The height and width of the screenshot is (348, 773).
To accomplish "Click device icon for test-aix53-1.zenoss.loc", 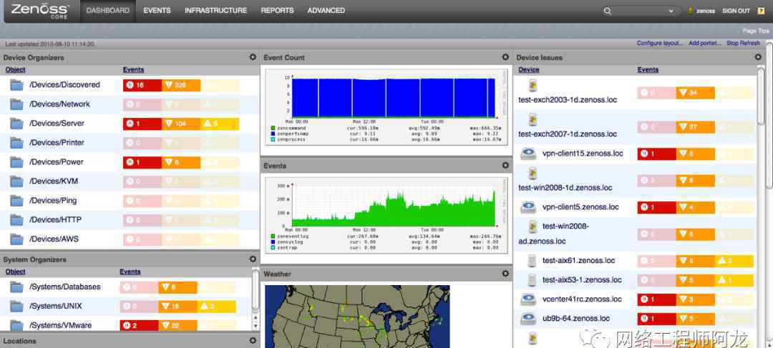I will [532, 280].
